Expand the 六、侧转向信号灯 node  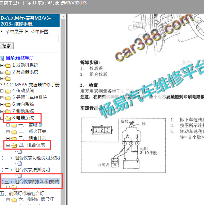(x=8, y=200)
